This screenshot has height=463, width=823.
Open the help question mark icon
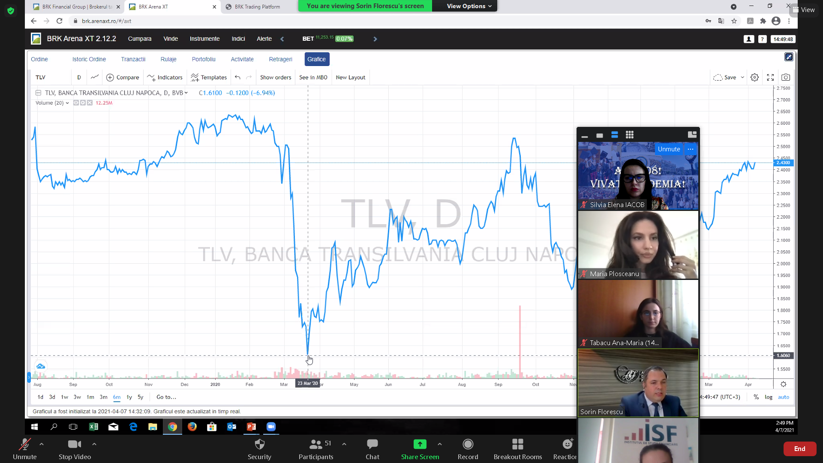pos(762,39)
